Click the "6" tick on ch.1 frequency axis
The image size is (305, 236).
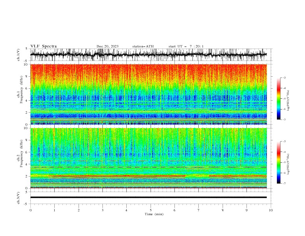(x=27, y=88)
